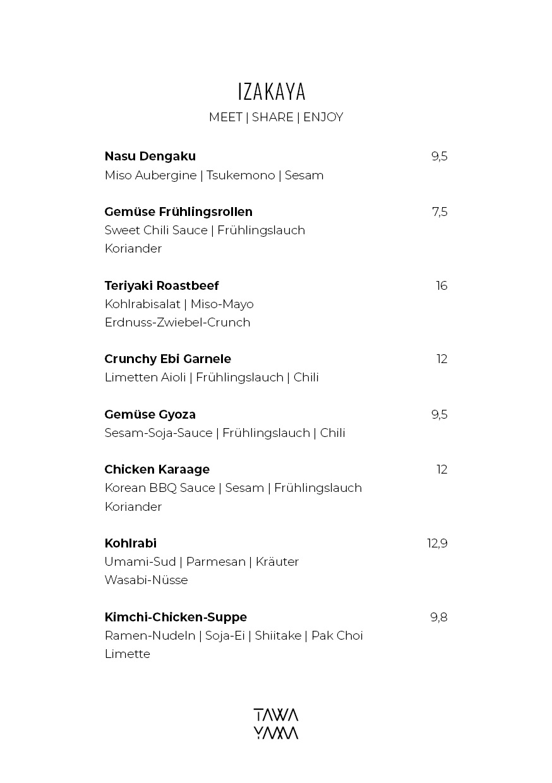Click the Crunchy Ebi Garnele item name
Viewport: 552px width, 783px height.
(x=168, y=359)
